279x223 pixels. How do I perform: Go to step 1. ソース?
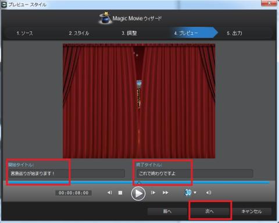pos(24,33)
